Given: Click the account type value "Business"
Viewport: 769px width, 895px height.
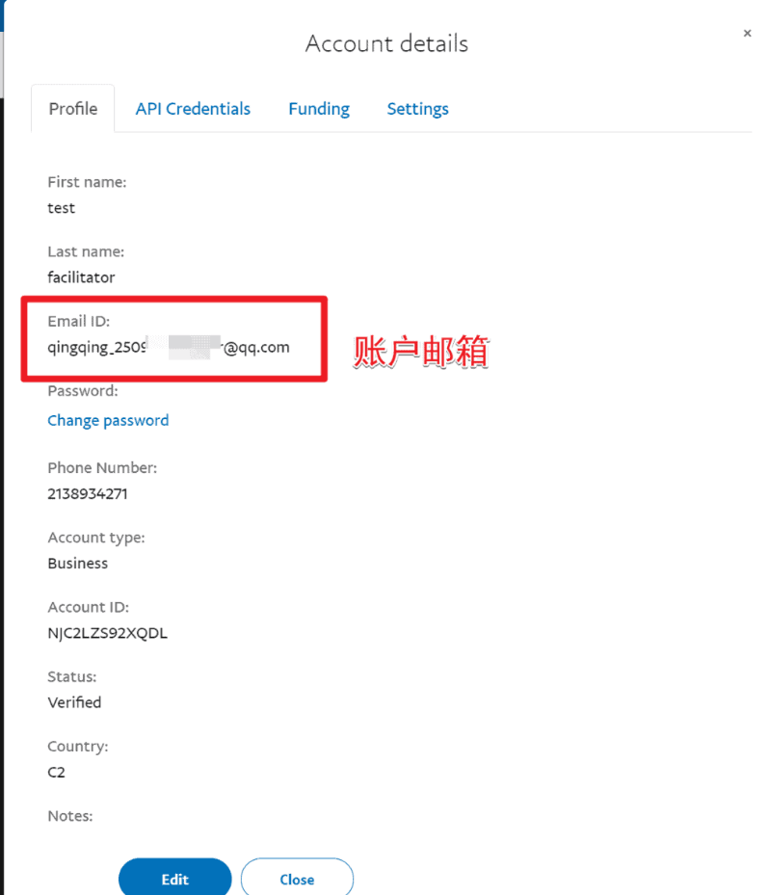Looking at the screenshot, I should click(x=78, y=564).
